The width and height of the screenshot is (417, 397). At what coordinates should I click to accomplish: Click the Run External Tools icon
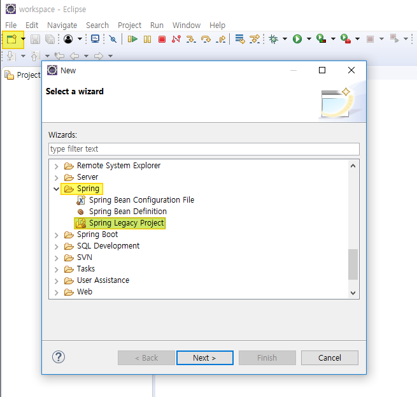click(346, 39)
